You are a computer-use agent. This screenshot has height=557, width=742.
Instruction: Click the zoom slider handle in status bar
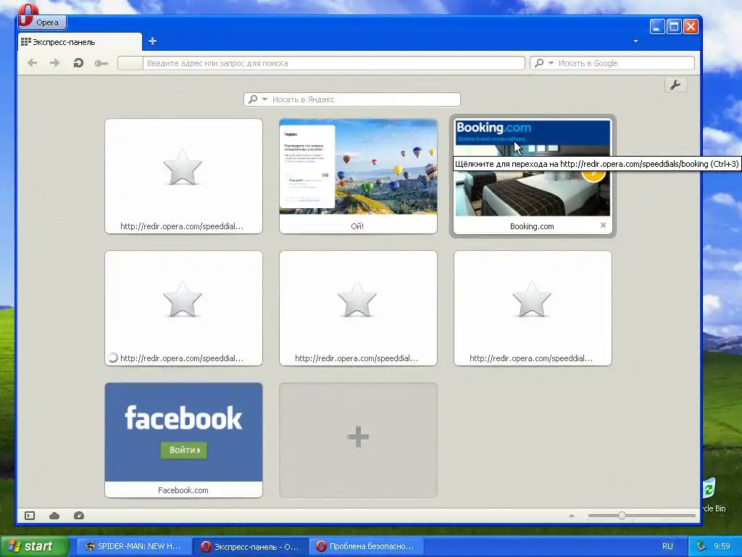622,516
